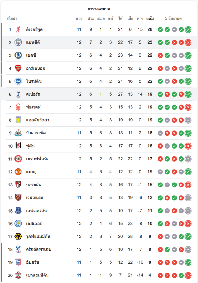The width and height of the screenshot is (198, 283).
Task: Open Liverpool's latest circled win icon
Action: 188,29
